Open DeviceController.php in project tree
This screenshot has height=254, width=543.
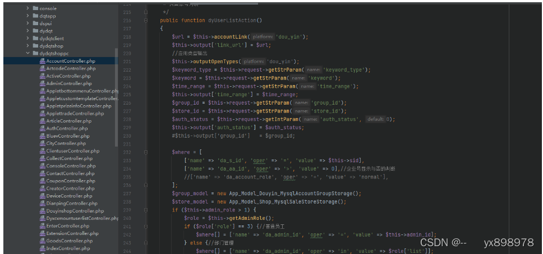[x=69, y=196]
